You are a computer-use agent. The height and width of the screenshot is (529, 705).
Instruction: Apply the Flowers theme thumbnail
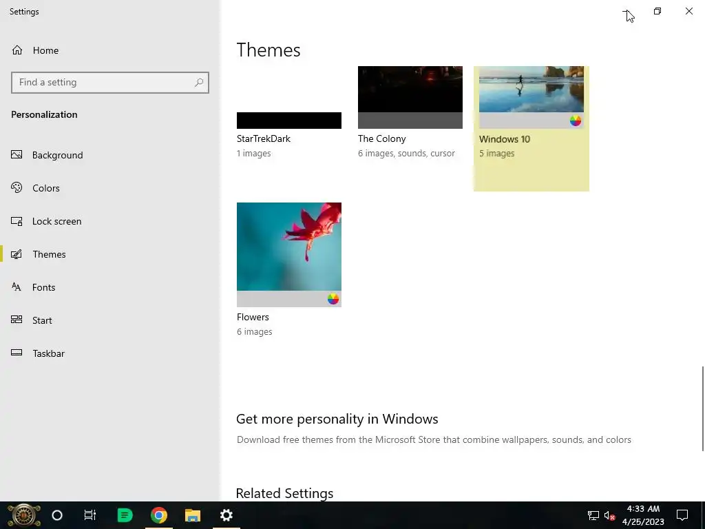point(289,255)
